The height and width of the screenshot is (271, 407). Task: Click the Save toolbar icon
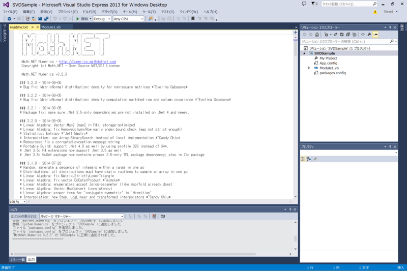tap(40, 19)
